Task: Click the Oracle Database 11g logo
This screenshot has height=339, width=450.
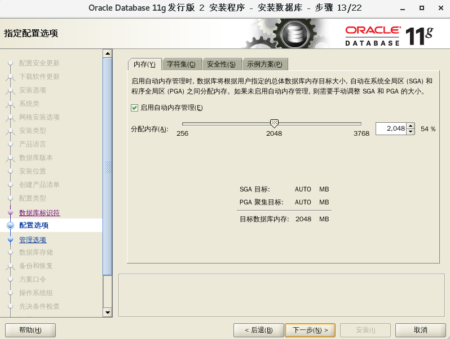Action: tap(389, 36)
